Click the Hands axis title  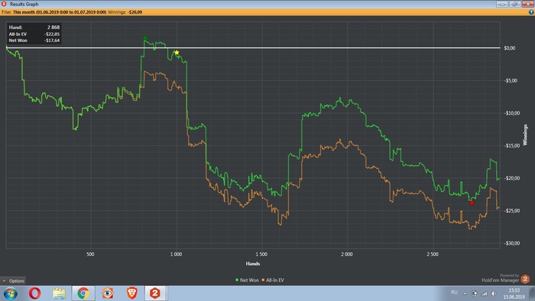click(253, 264)
